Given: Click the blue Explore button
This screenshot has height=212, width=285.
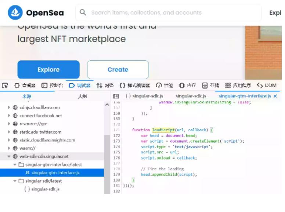Looking at the screenshot, I should 48,70.
